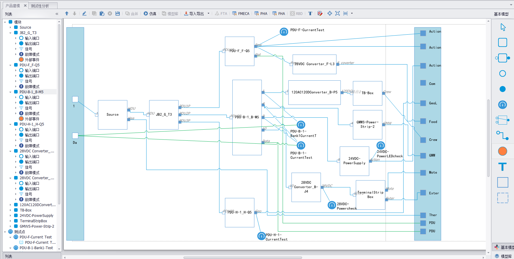This screenshot has height=259, width=514.
Task: Select the hollow circle input port shape
Action: click(x=503, y=73)
